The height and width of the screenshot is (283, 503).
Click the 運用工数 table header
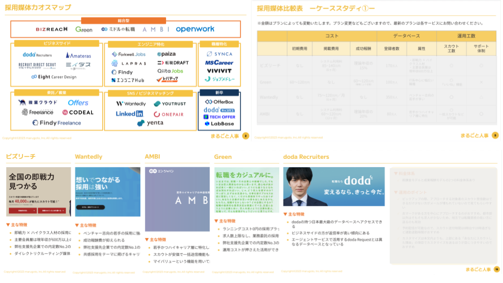point(466,36)
